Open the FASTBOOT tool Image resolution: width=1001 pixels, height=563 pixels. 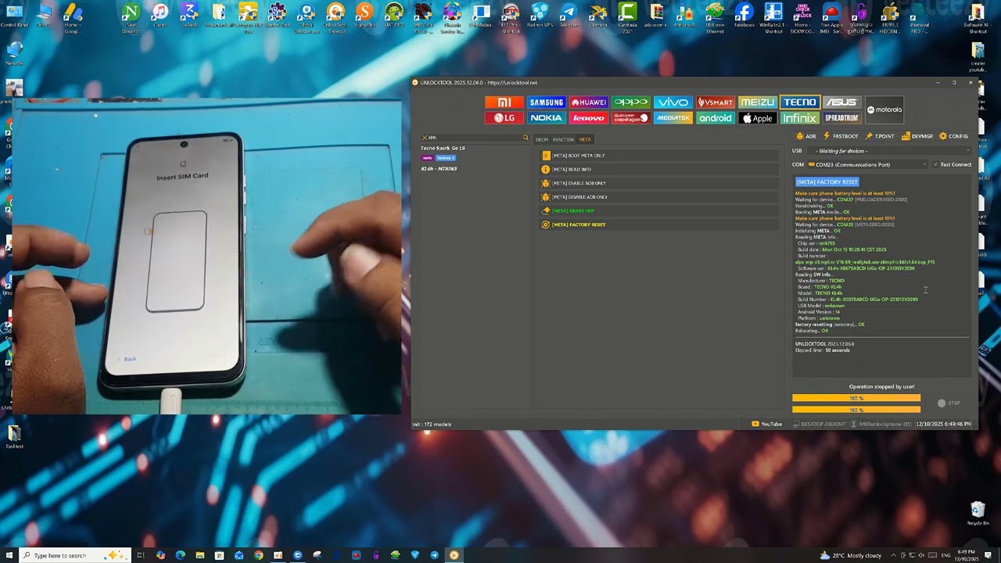(841, 136)
